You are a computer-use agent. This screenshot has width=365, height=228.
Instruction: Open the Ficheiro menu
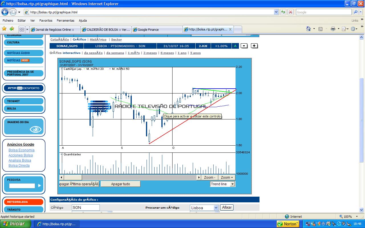(8, 21)
